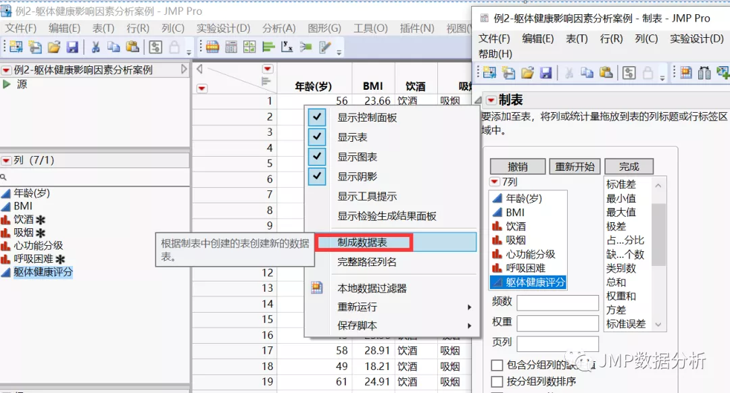730x393 pixels.
Task: Click the new data table icon
Action: 17,46
